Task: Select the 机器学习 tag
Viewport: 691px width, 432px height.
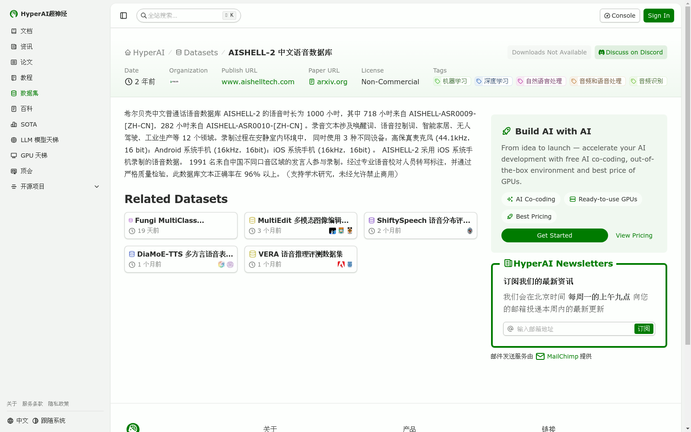Action: [x=452, y=81]
